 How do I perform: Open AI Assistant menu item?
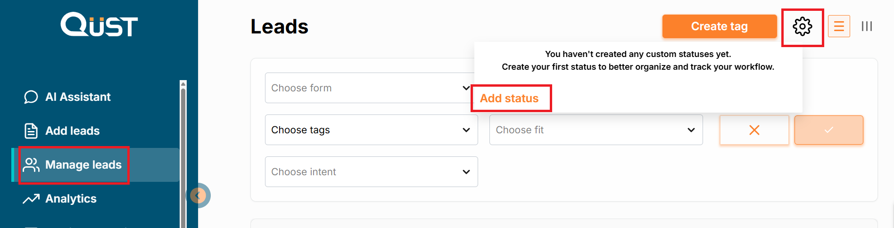click(x=78, y=97)
